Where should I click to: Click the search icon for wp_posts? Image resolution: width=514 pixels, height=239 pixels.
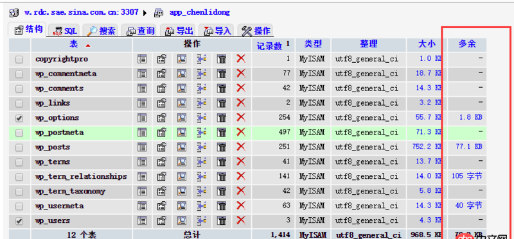click(x=182, y=147)
